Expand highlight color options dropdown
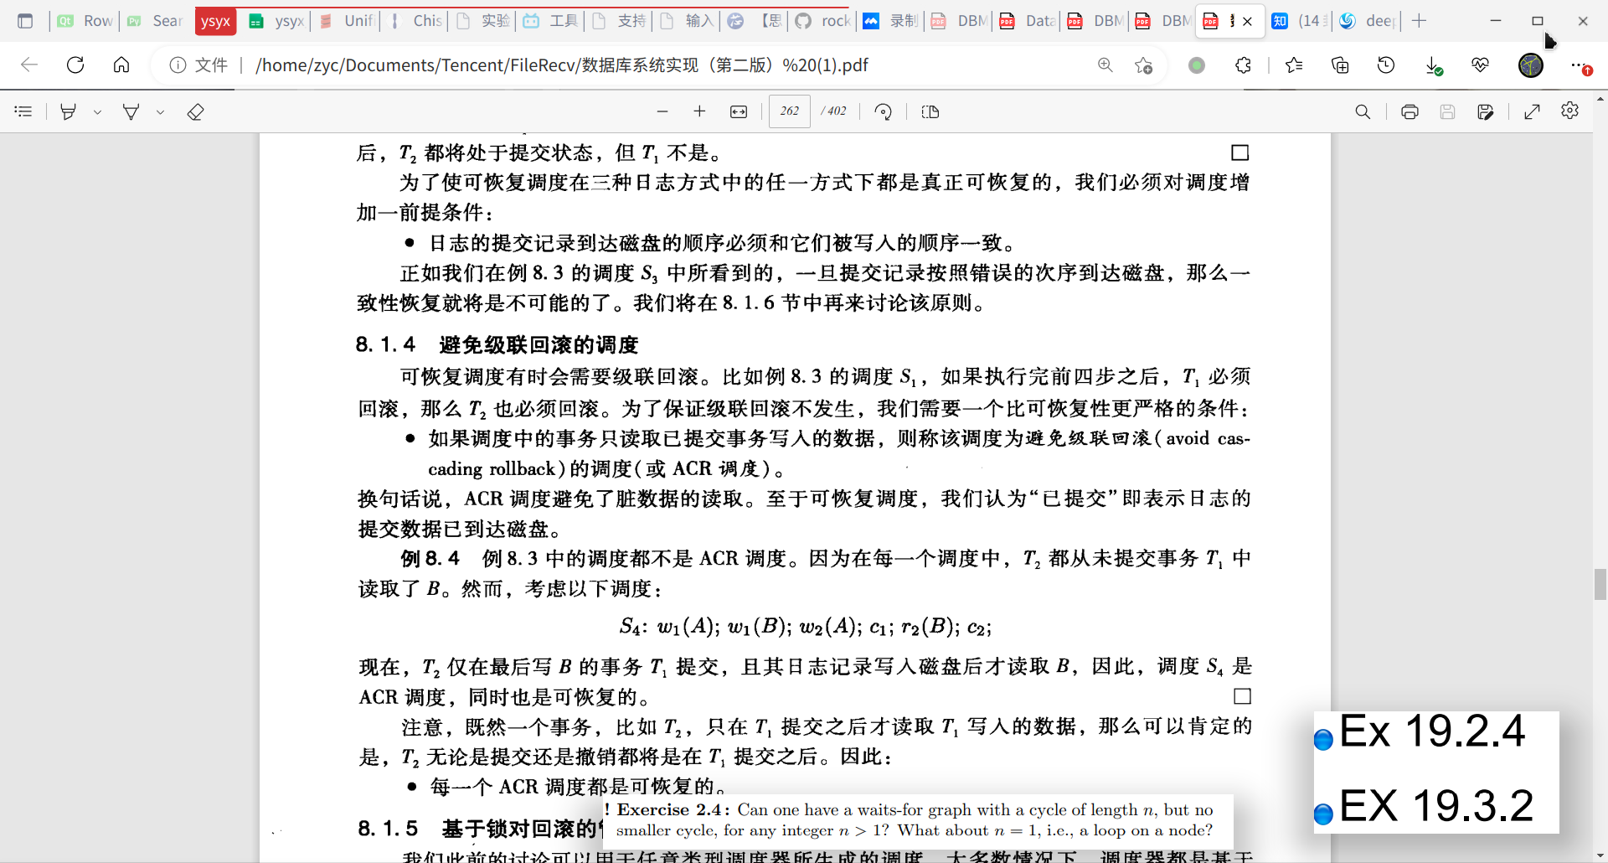Screen dimensions: 1608x863 click(97, 111)
